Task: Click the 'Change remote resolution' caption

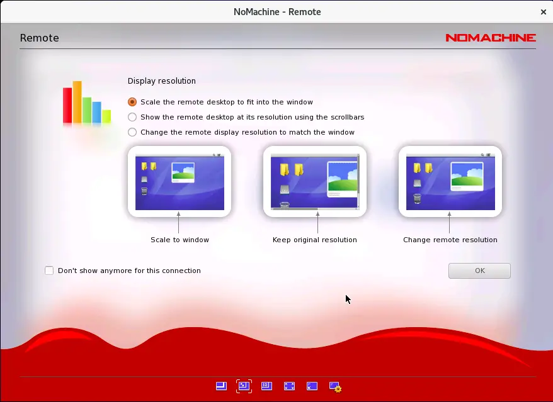Action: point(450,240)
